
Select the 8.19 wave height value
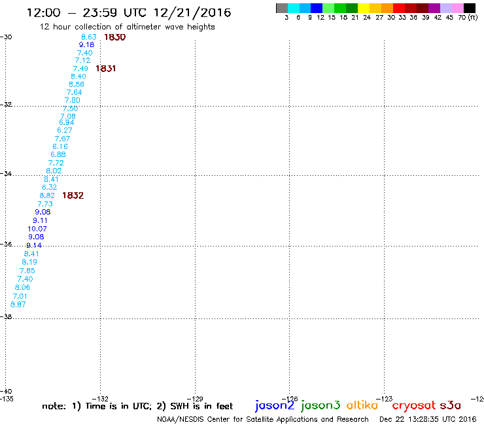[x=29, y=262]
